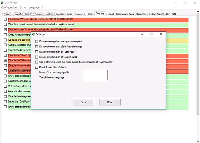Click the scrollbar up arrow
The image size is (200, 143).
[x=198, y=11]
